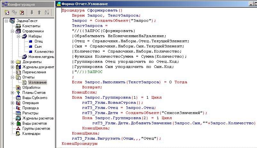
Task: Select Регистры in the tree
Action: 30,113
